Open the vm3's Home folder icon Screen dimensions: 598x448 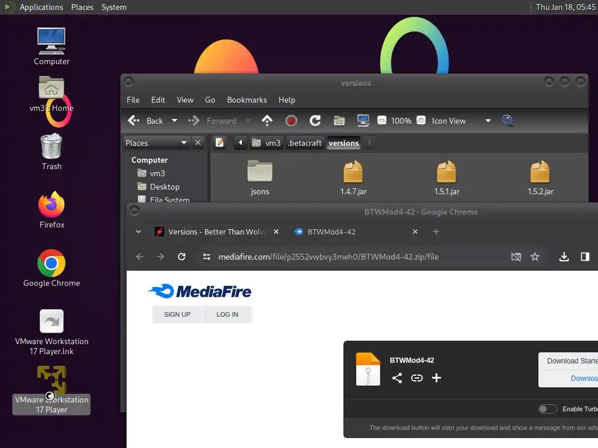coord(51,94)
